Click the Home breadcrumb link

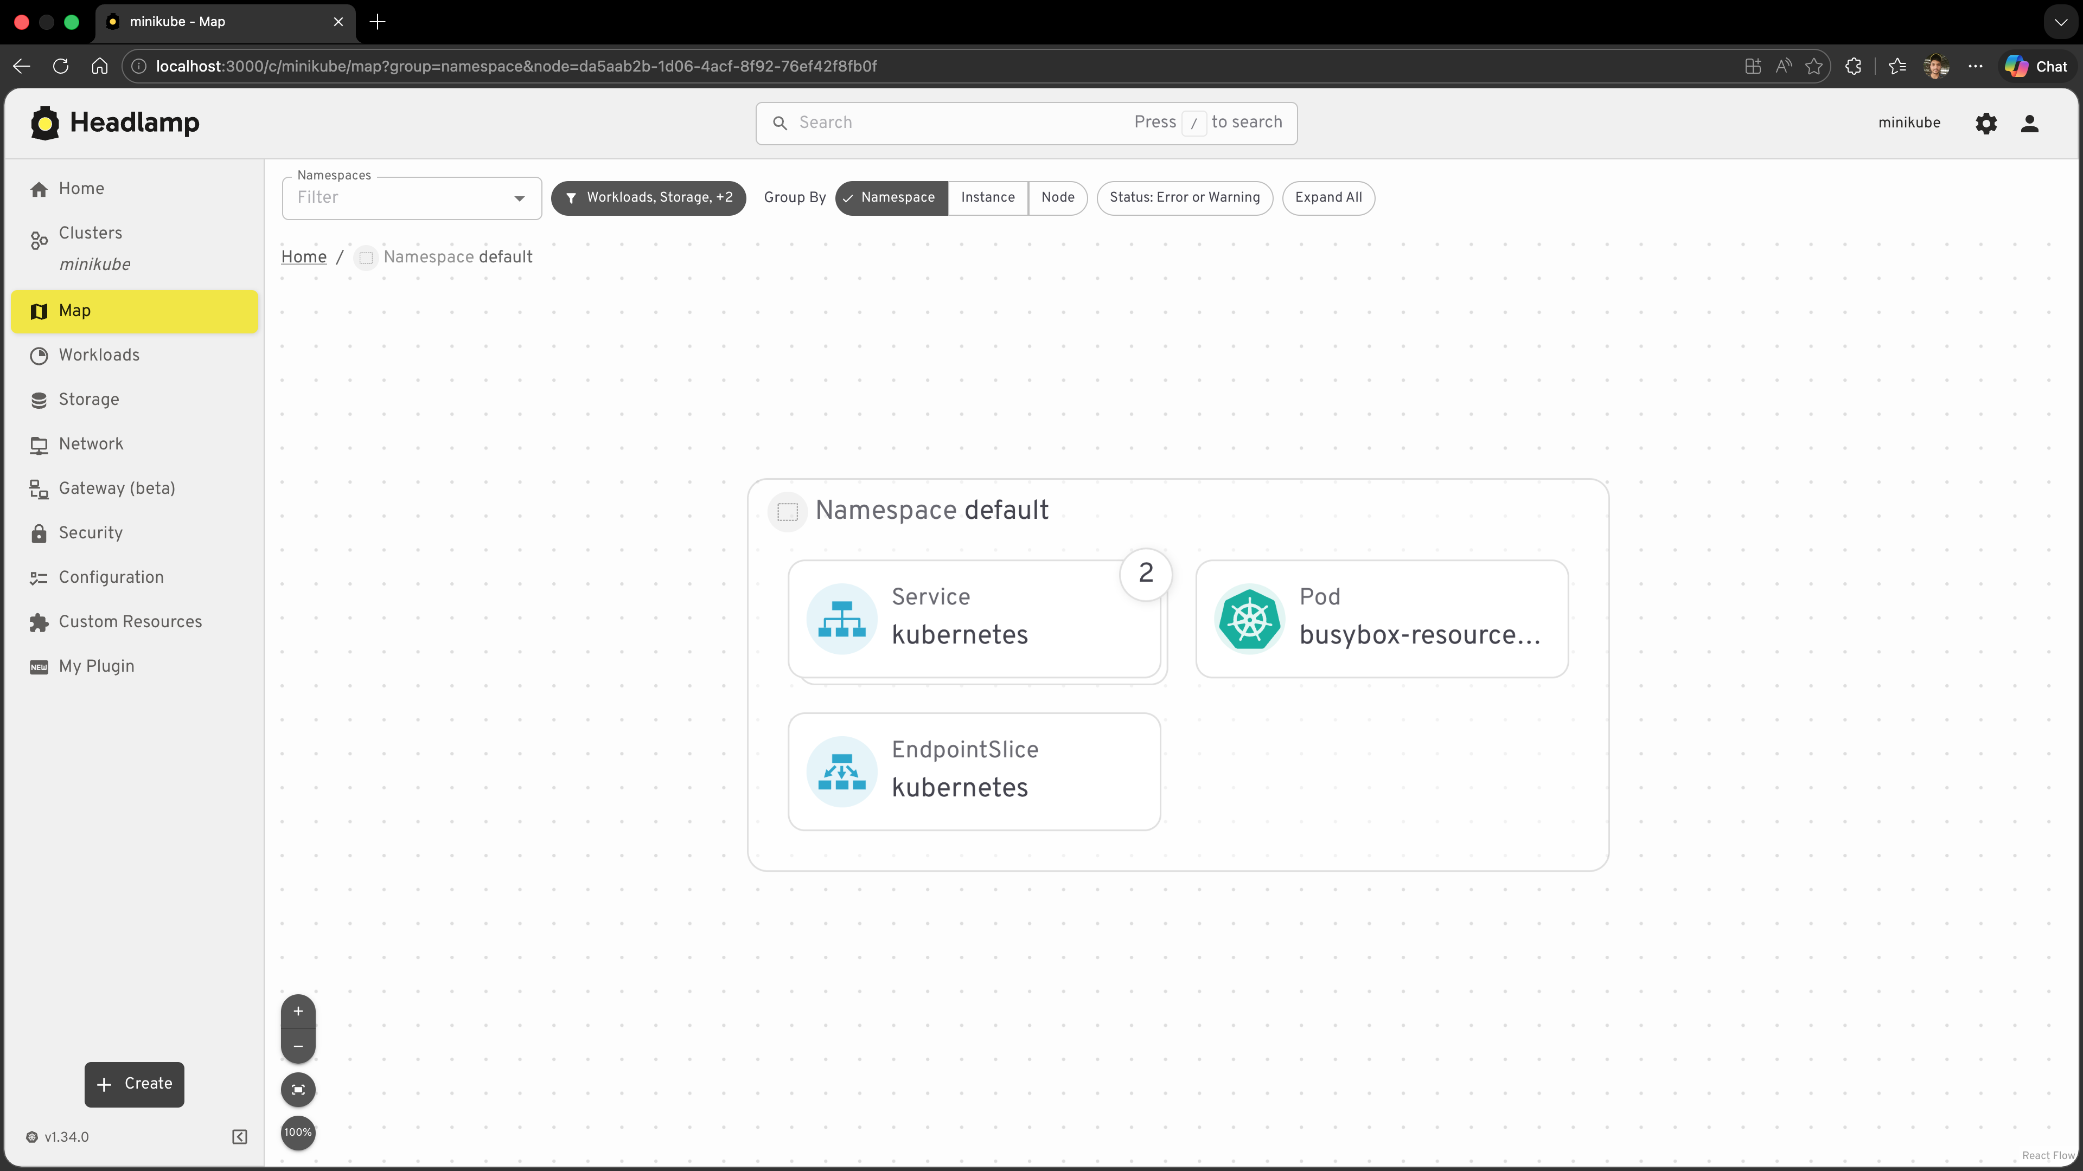(x=303, y=257)
